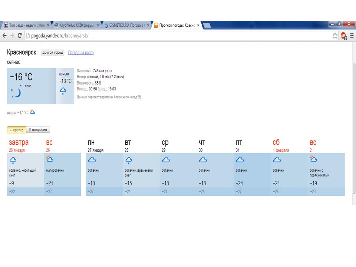Click yesterday's partly cloudy weather icon

32,112
